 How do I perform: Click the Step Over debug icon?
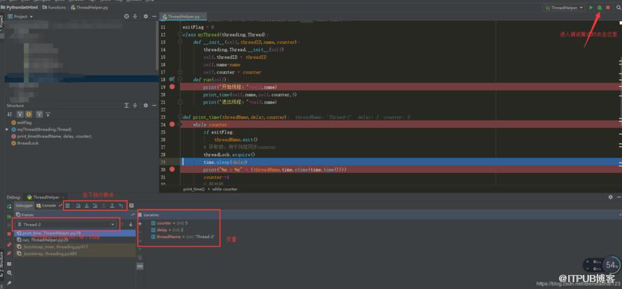click(78, 206)
